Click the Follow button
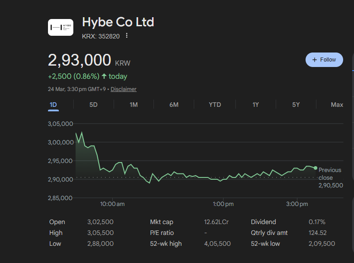 pyautogui.click(x=324, y=60)
